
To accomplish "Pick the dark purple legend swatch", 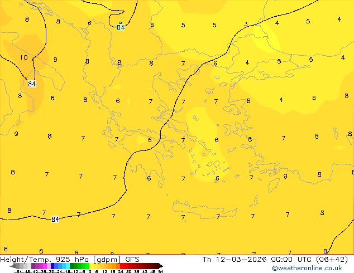I will 33,266.
